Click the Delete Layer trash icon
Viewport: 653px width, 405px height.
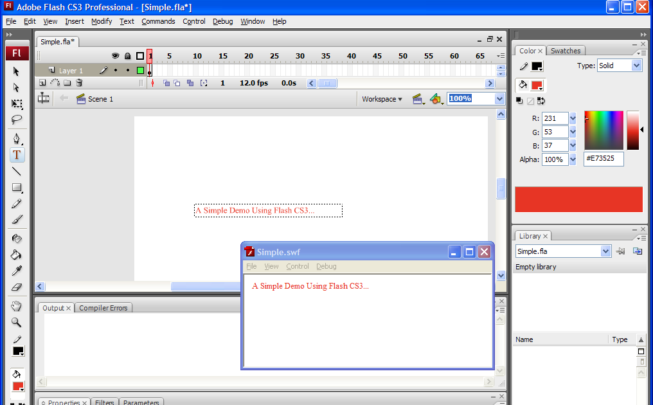(79, 83)
